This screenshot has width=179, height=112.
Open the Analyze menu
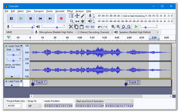[x=80, y=11]
